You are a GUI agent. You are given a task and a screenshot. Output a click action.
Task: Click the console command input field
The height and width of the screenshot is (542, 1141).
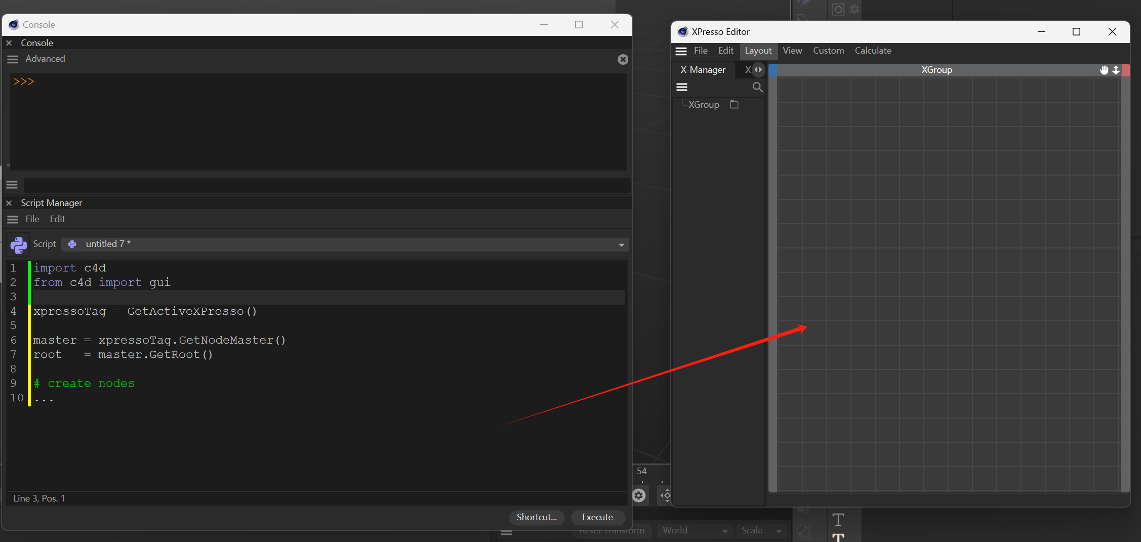click(x=327, y=185)
